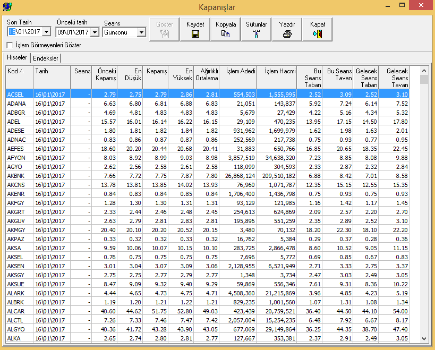Select the AKSEN row
This screenshot has height=350, width=435.
point(208,266)
